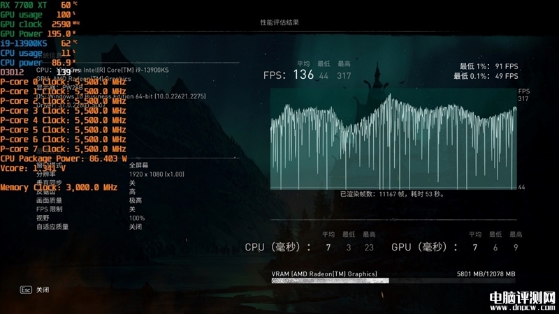Click the 最低 1%: 91 FPS text
This screenshot has width=559, height=314.
click(488, 66)
